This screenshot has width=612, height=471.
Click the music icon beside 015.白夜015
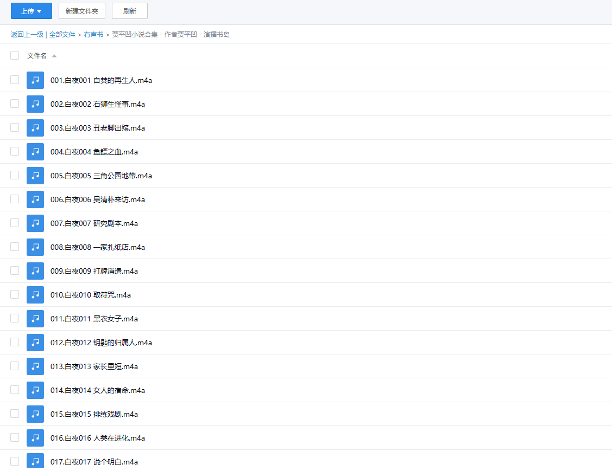[35, 414]
